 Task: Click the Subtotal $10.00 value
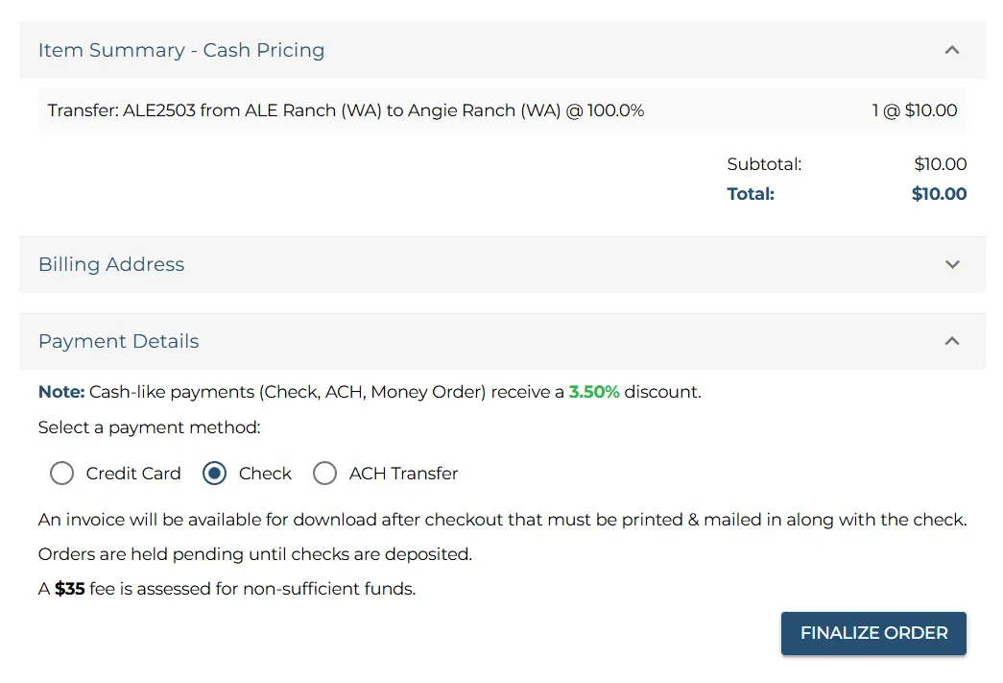click(x=940, y=164)
